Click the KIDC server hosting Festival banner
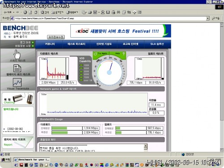The width and height of the screenshot is (224, 168). pyautogui.click(x=121, y=31)
